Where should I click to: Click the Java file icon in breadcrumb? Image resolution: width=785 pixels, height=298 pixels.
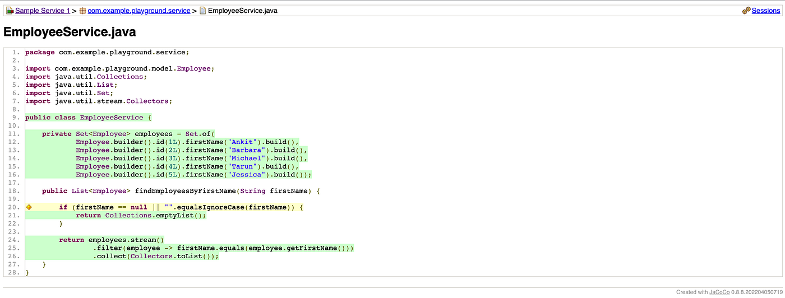coord(202,11)
